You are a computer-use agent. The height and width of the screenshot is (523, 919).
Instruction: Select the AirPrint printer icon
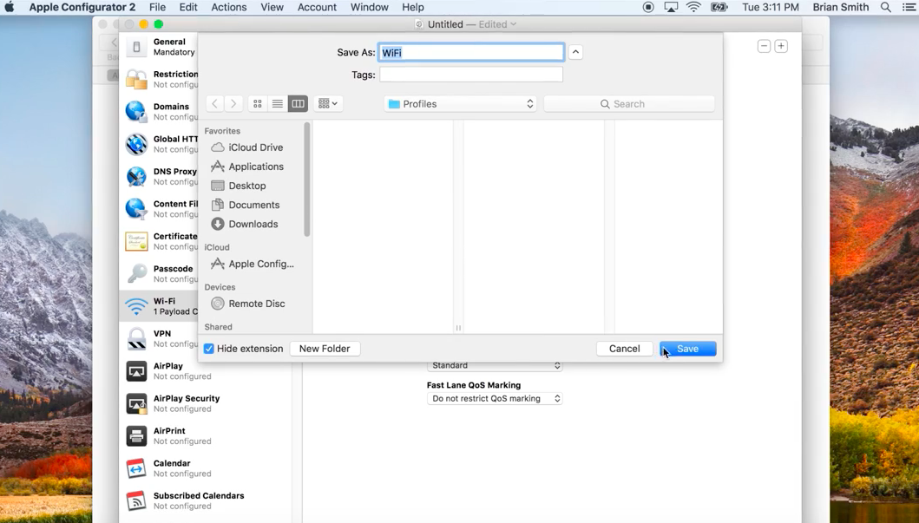136,435
